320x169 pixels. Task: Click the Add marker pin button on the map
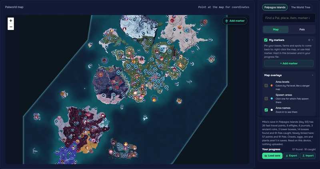click(235, 21)
